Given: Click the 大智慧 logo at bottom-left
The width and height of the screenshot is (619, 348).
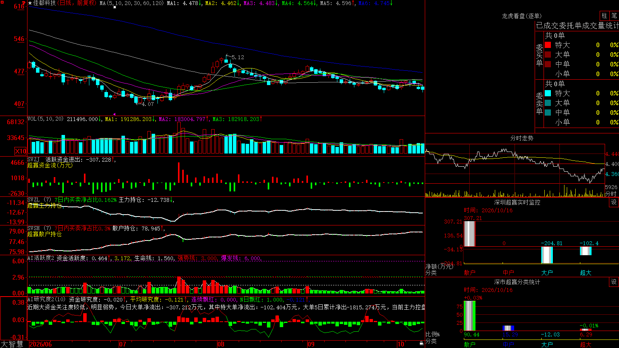Looking at the screenshot, I should [x=12, y=344].
